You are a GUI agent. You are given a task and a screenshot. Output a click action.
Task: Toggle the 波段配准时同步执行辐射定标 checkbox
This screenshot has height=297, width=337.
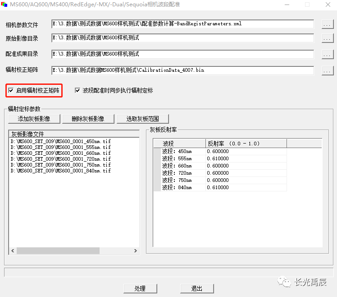point(77,91)
